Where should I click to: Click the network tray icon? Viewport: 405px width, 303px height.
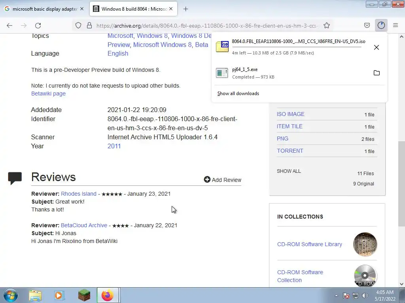[x=356, y=296]
